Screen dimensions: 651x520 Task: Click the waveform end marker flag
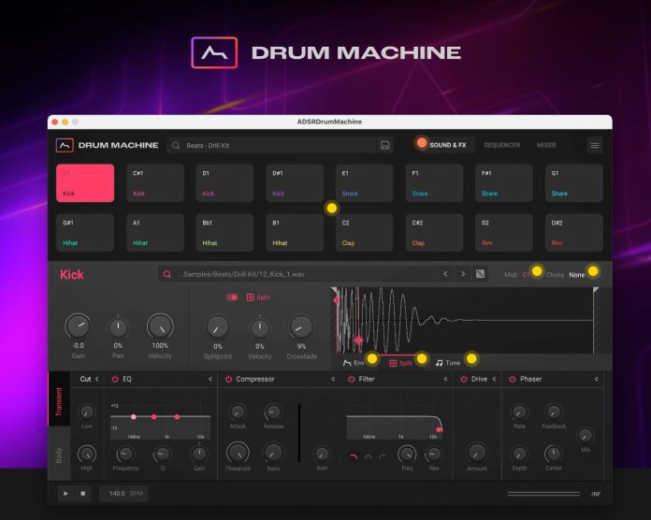coord(596,290)
